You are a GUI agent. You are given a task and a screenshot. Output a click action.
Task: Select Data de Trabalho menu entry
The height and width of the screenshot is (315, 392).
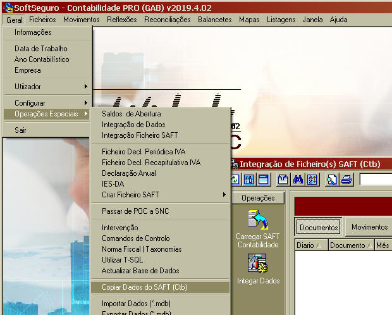coord(47,49)
